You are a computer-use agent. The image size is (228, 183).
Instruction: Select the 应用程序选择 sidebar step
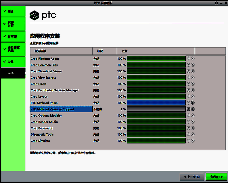click(x=13, y=49)
